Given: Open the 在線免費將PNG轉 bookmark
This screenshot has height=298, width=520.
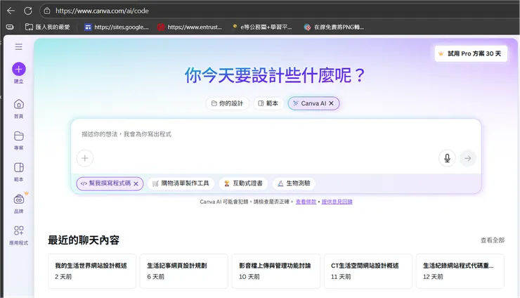Looking at the screenshot, I should click(x=334, y=27).
